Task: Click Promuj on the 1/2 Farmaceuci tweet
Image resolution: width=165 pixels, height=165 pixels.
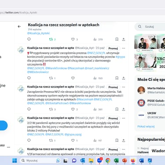Action: [x=113, y=150]
